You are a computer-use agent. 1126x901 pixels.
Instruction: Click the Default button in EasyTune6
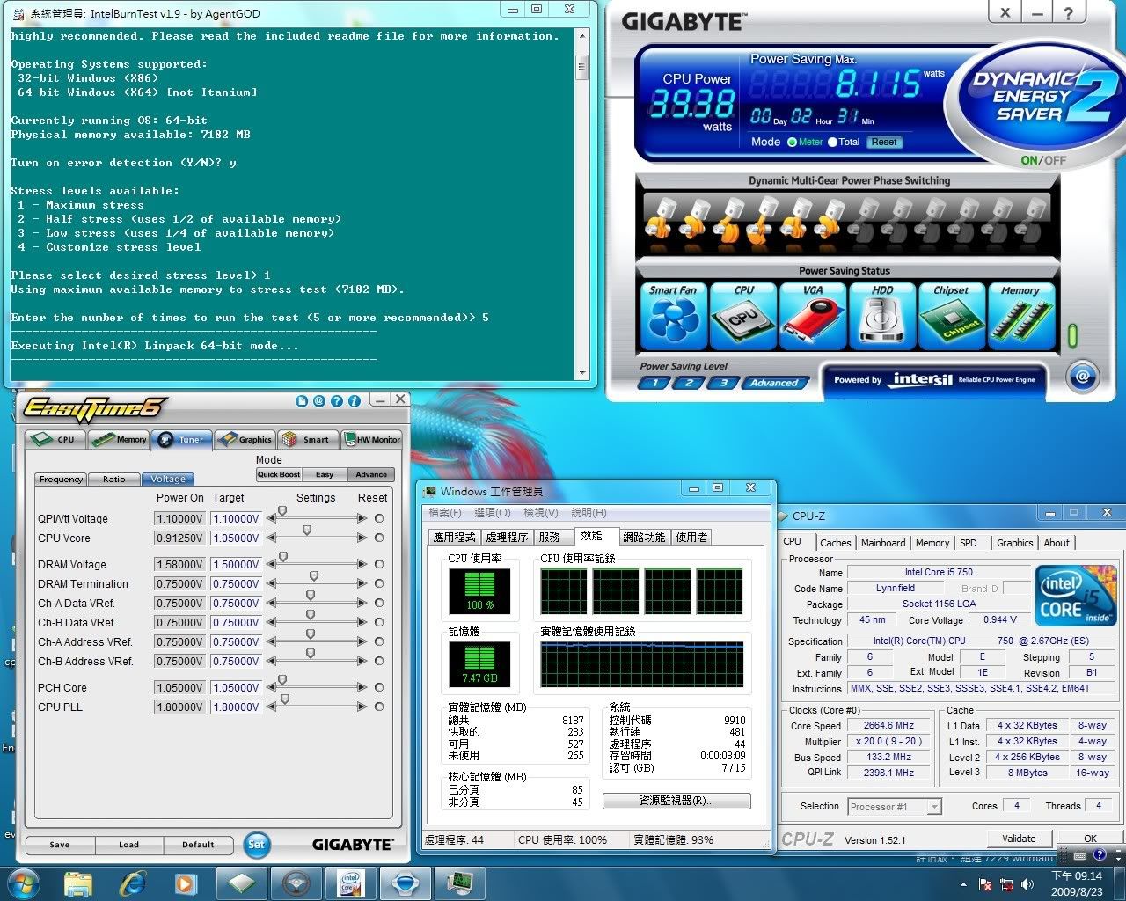pos(198,845)
